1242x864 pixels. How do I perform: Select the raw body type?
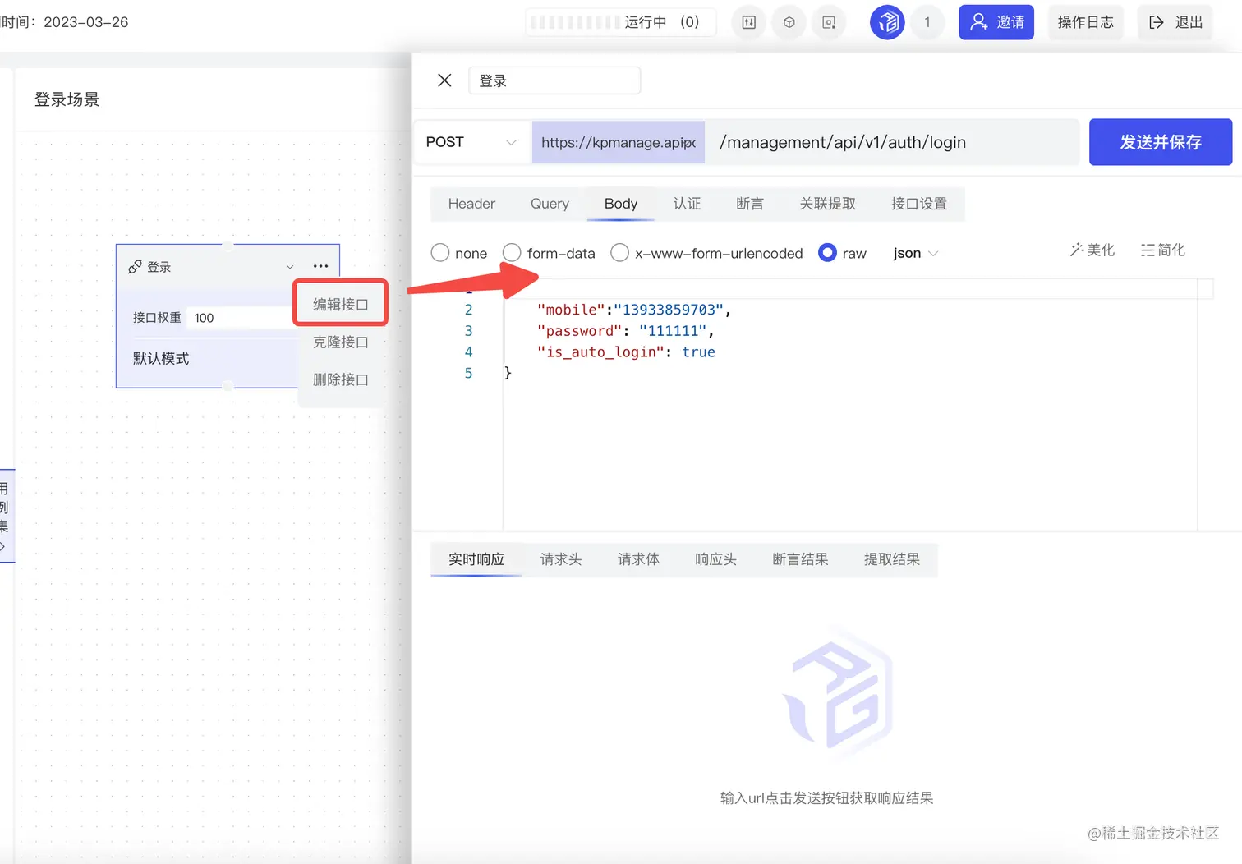tap(828, 253)
